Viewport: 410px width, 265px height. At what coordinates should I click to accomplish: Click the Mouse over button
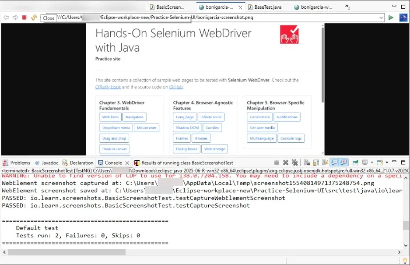click(147, 127)
